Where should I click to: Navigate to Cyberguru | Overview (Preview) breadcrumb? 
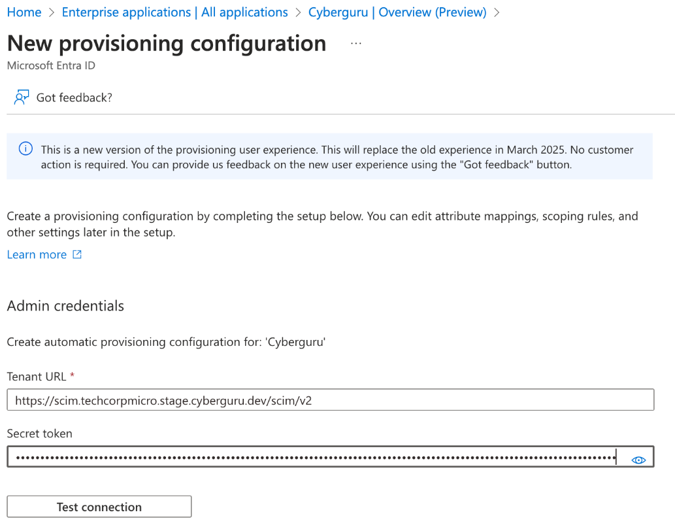pyautogui.click(x=397, y=12)
